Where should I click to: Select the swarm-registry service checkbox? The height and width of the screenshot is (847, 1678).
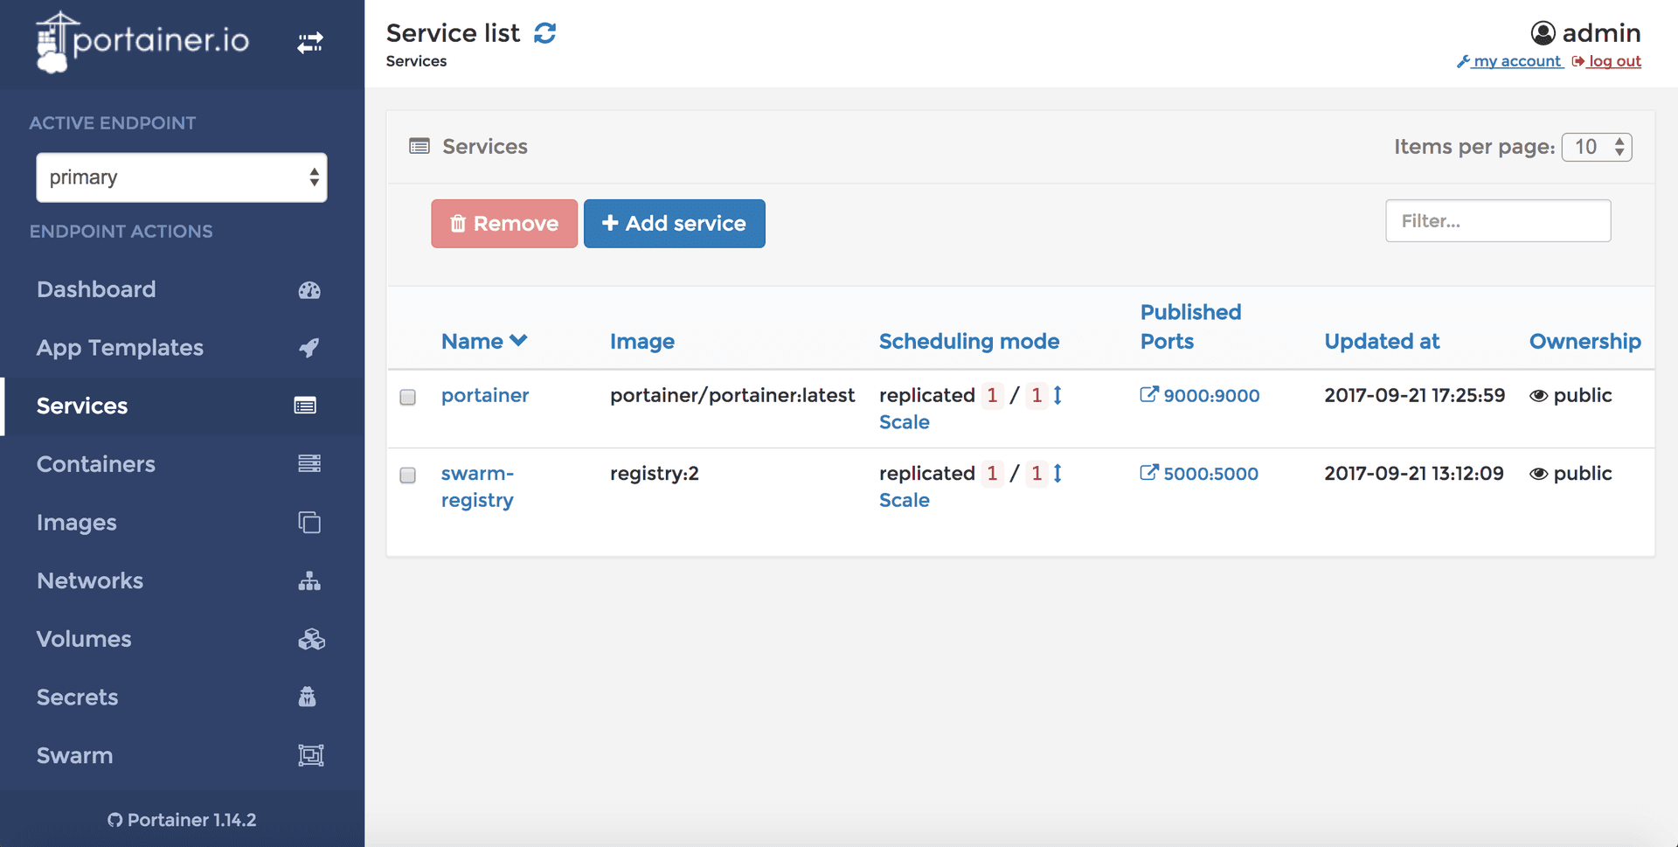point(407,476)
